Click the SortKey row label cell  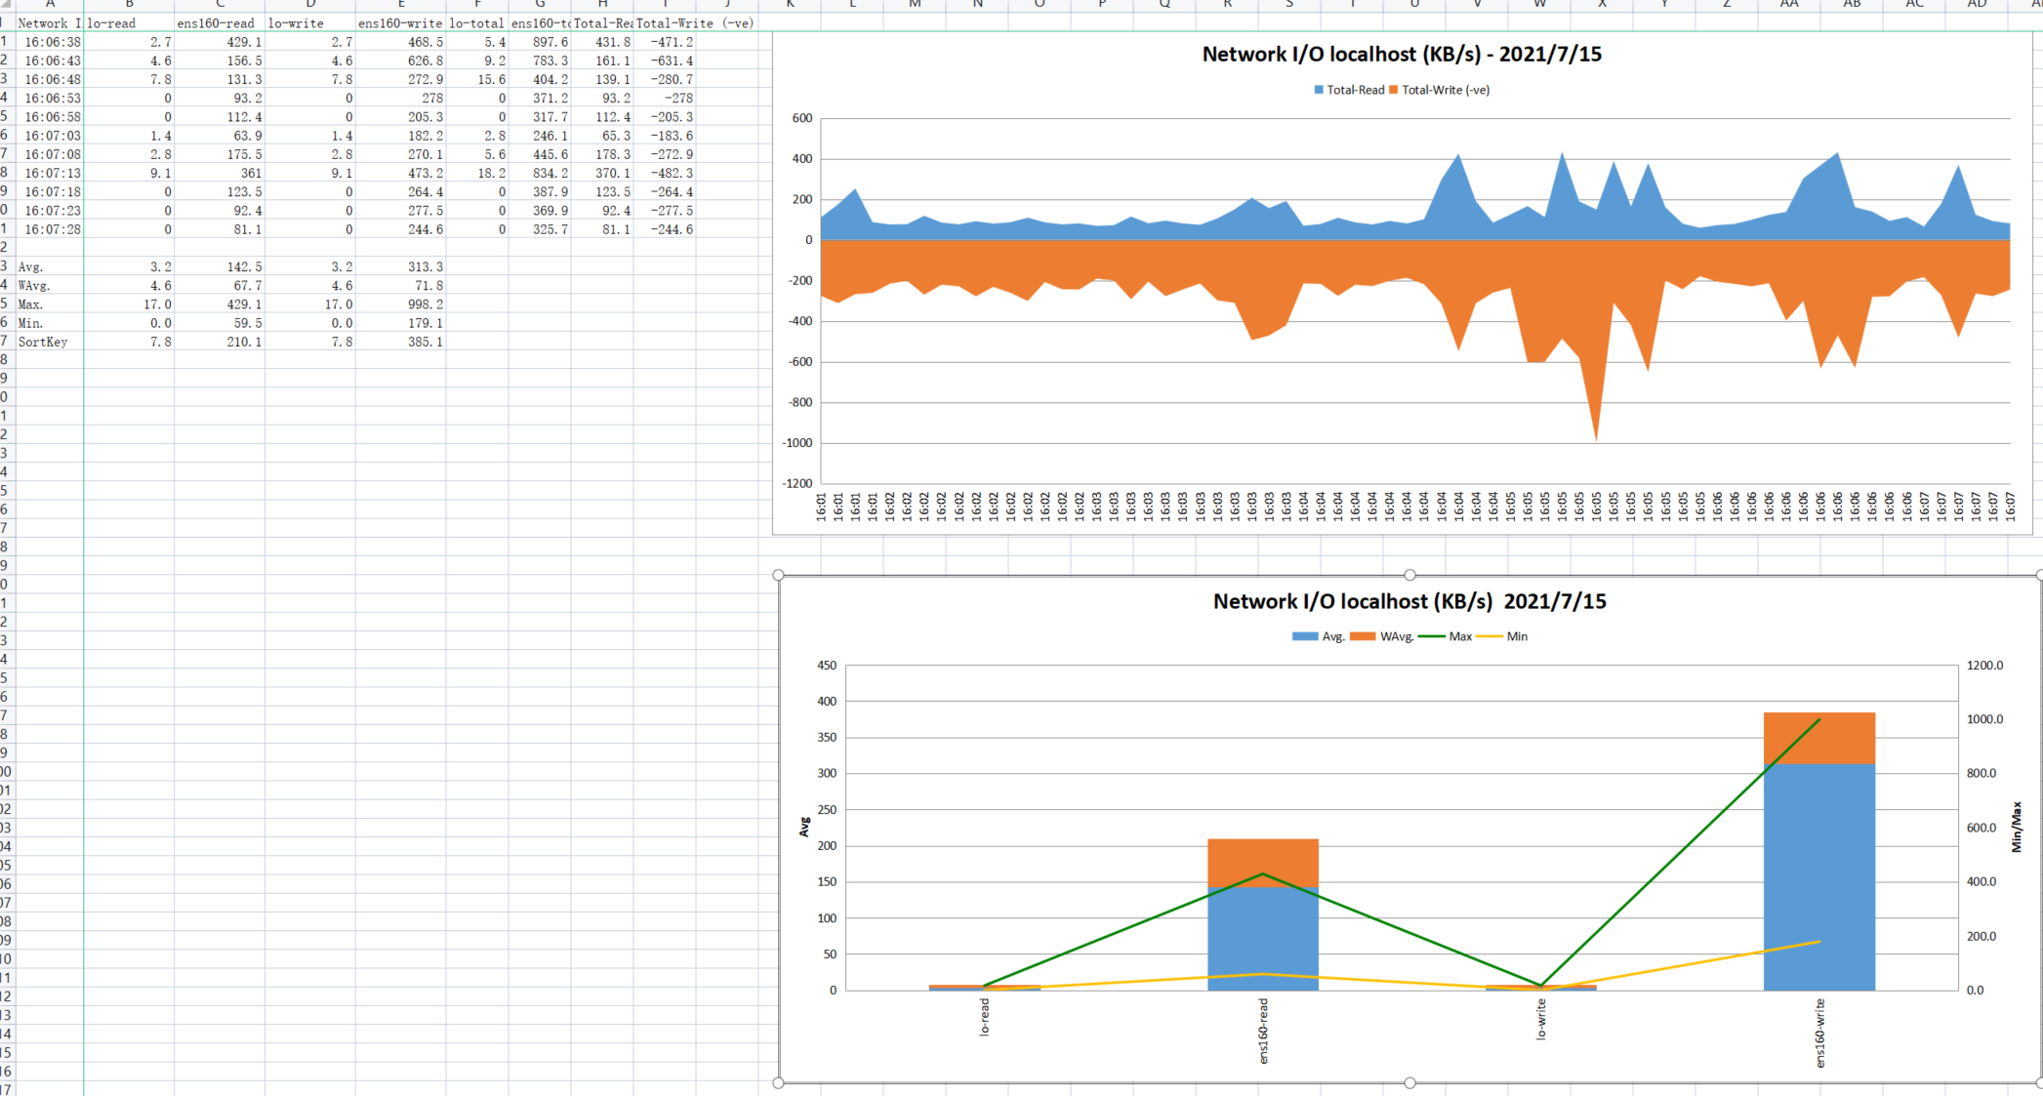(x=43, y=342)
